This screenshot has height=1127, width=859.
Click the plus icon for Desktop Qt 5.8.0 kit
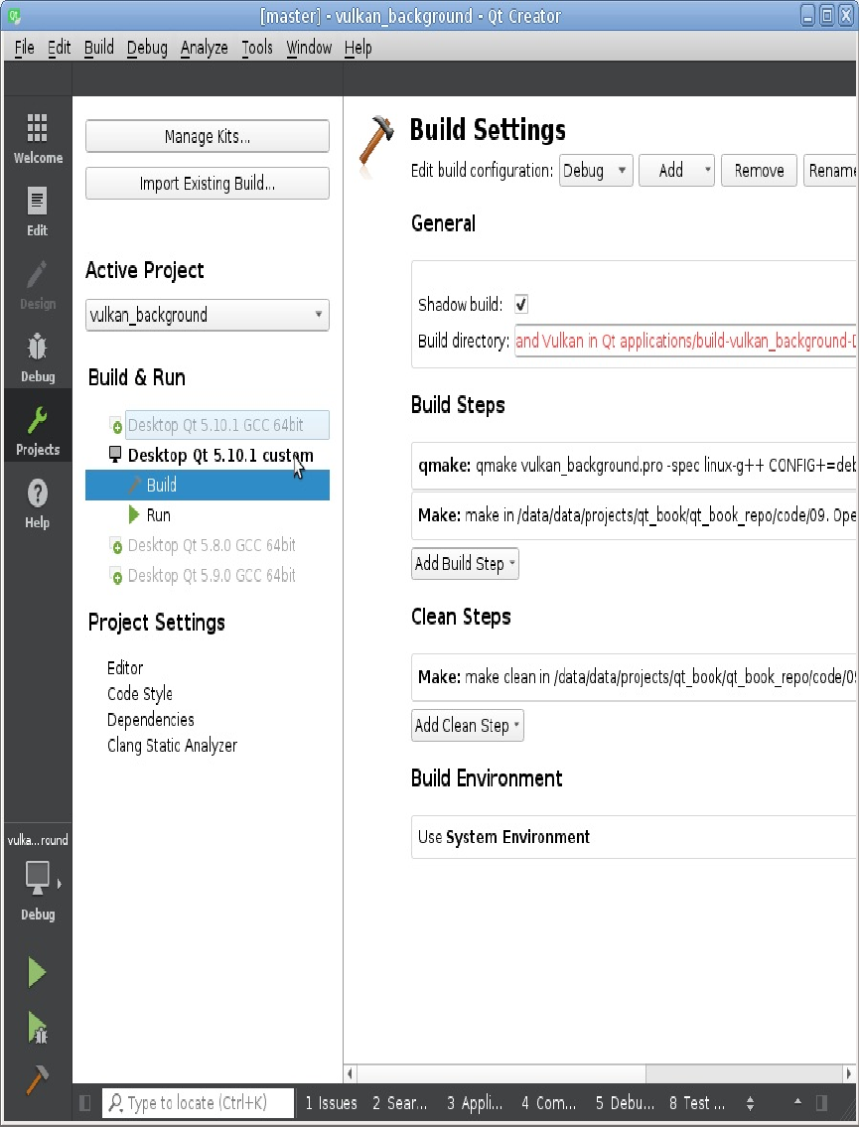[115, 546]
